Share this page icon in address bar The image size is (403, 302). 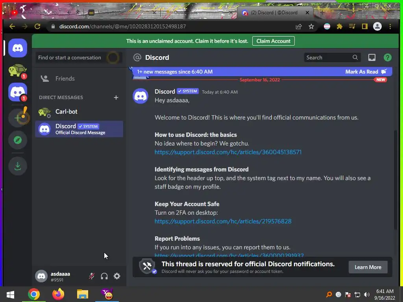point(299,26)
